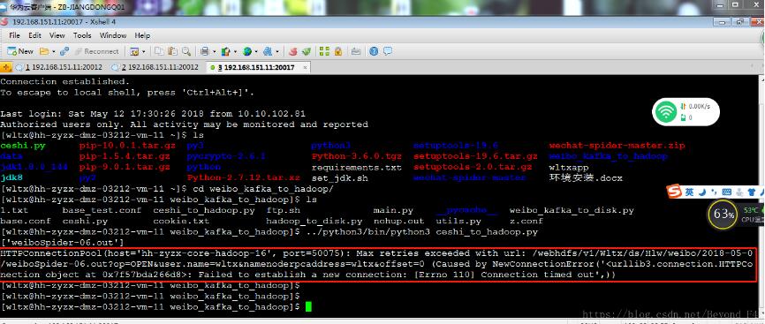Toggle the 英 input language button
Image resolution: width=765 pixels, height=324 pixels.
pyautogui.click(x=689, y=192)
